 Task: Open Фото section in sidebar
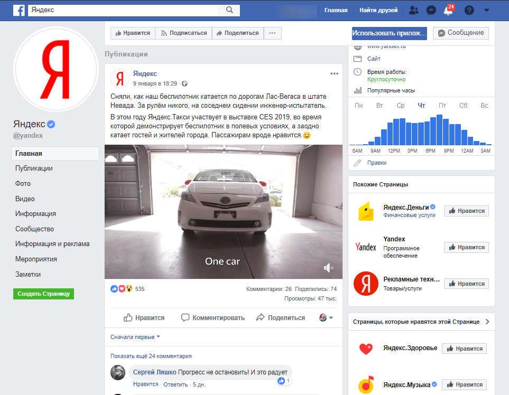pyautogui.click(x=23, y=184)
